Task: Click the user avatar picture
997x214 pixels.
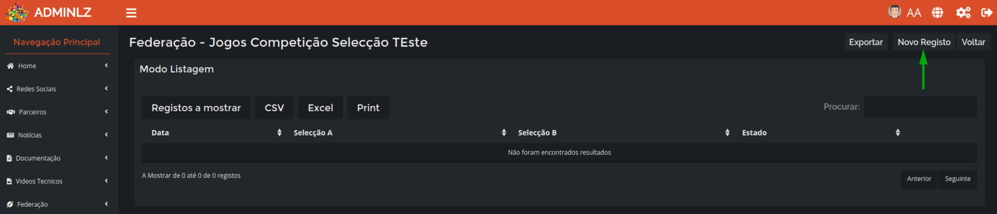Action: pyautogui.click(x=895, y=11)
